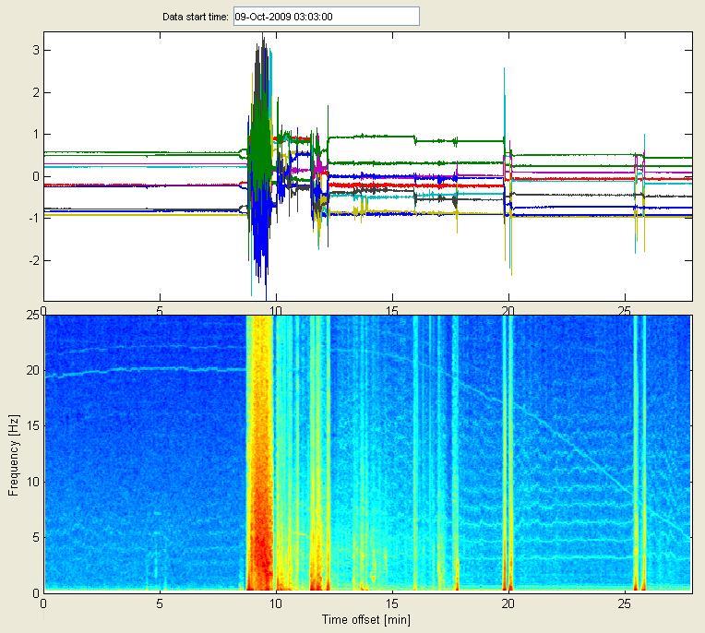Click the large seismic burst in the waveform plot
Screen dimensions: 705x633
[x=260, y=166]
